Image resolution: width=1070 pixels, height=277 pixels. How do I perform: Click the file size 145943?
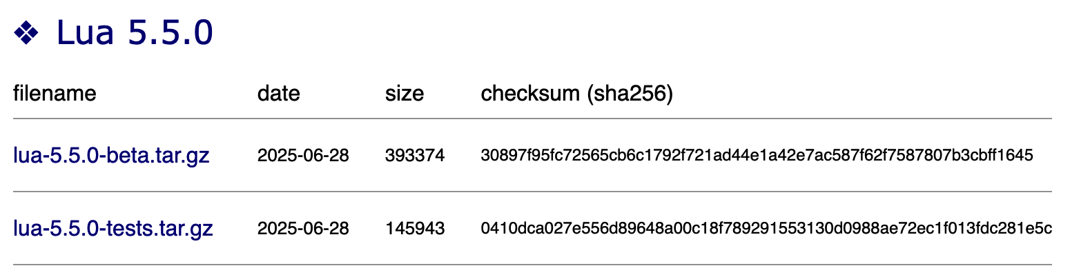415,228
